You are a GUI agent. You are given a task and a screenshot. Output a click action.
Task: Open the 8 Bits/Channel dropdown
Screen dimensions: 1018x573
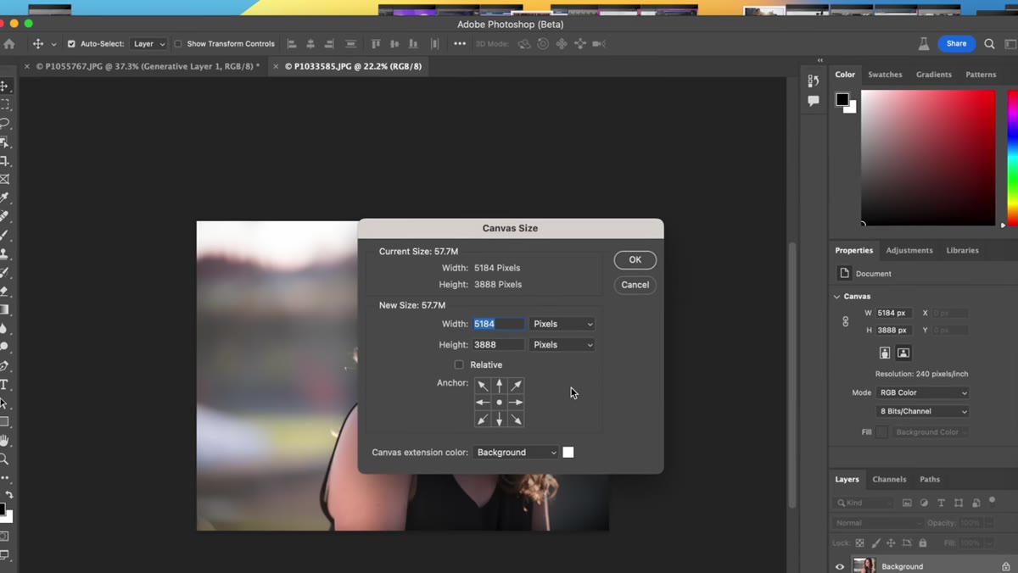[x=922, y=411]
